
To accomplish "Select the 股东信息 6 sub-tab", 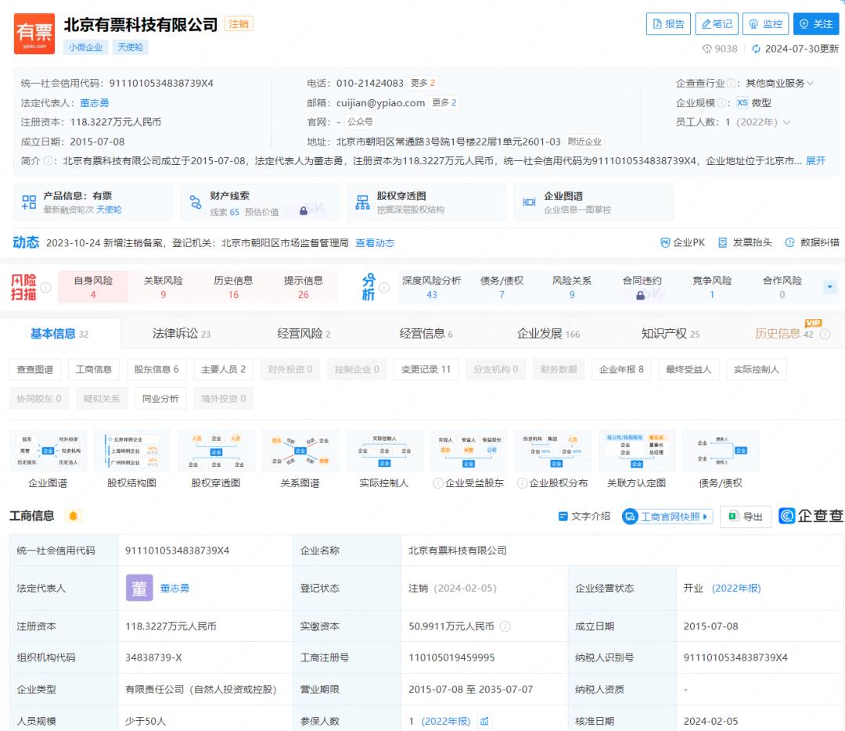I will [x=156, y=369].
